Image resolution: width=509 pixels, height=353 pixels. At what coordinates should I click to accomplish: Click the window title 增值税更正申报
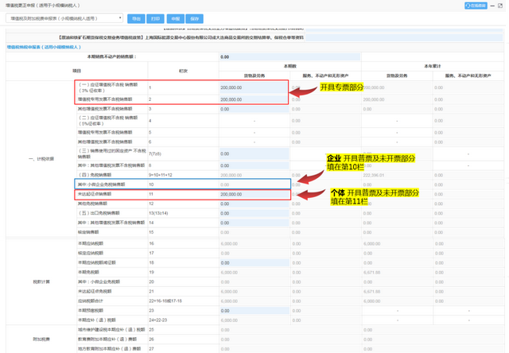click(43, 6)
